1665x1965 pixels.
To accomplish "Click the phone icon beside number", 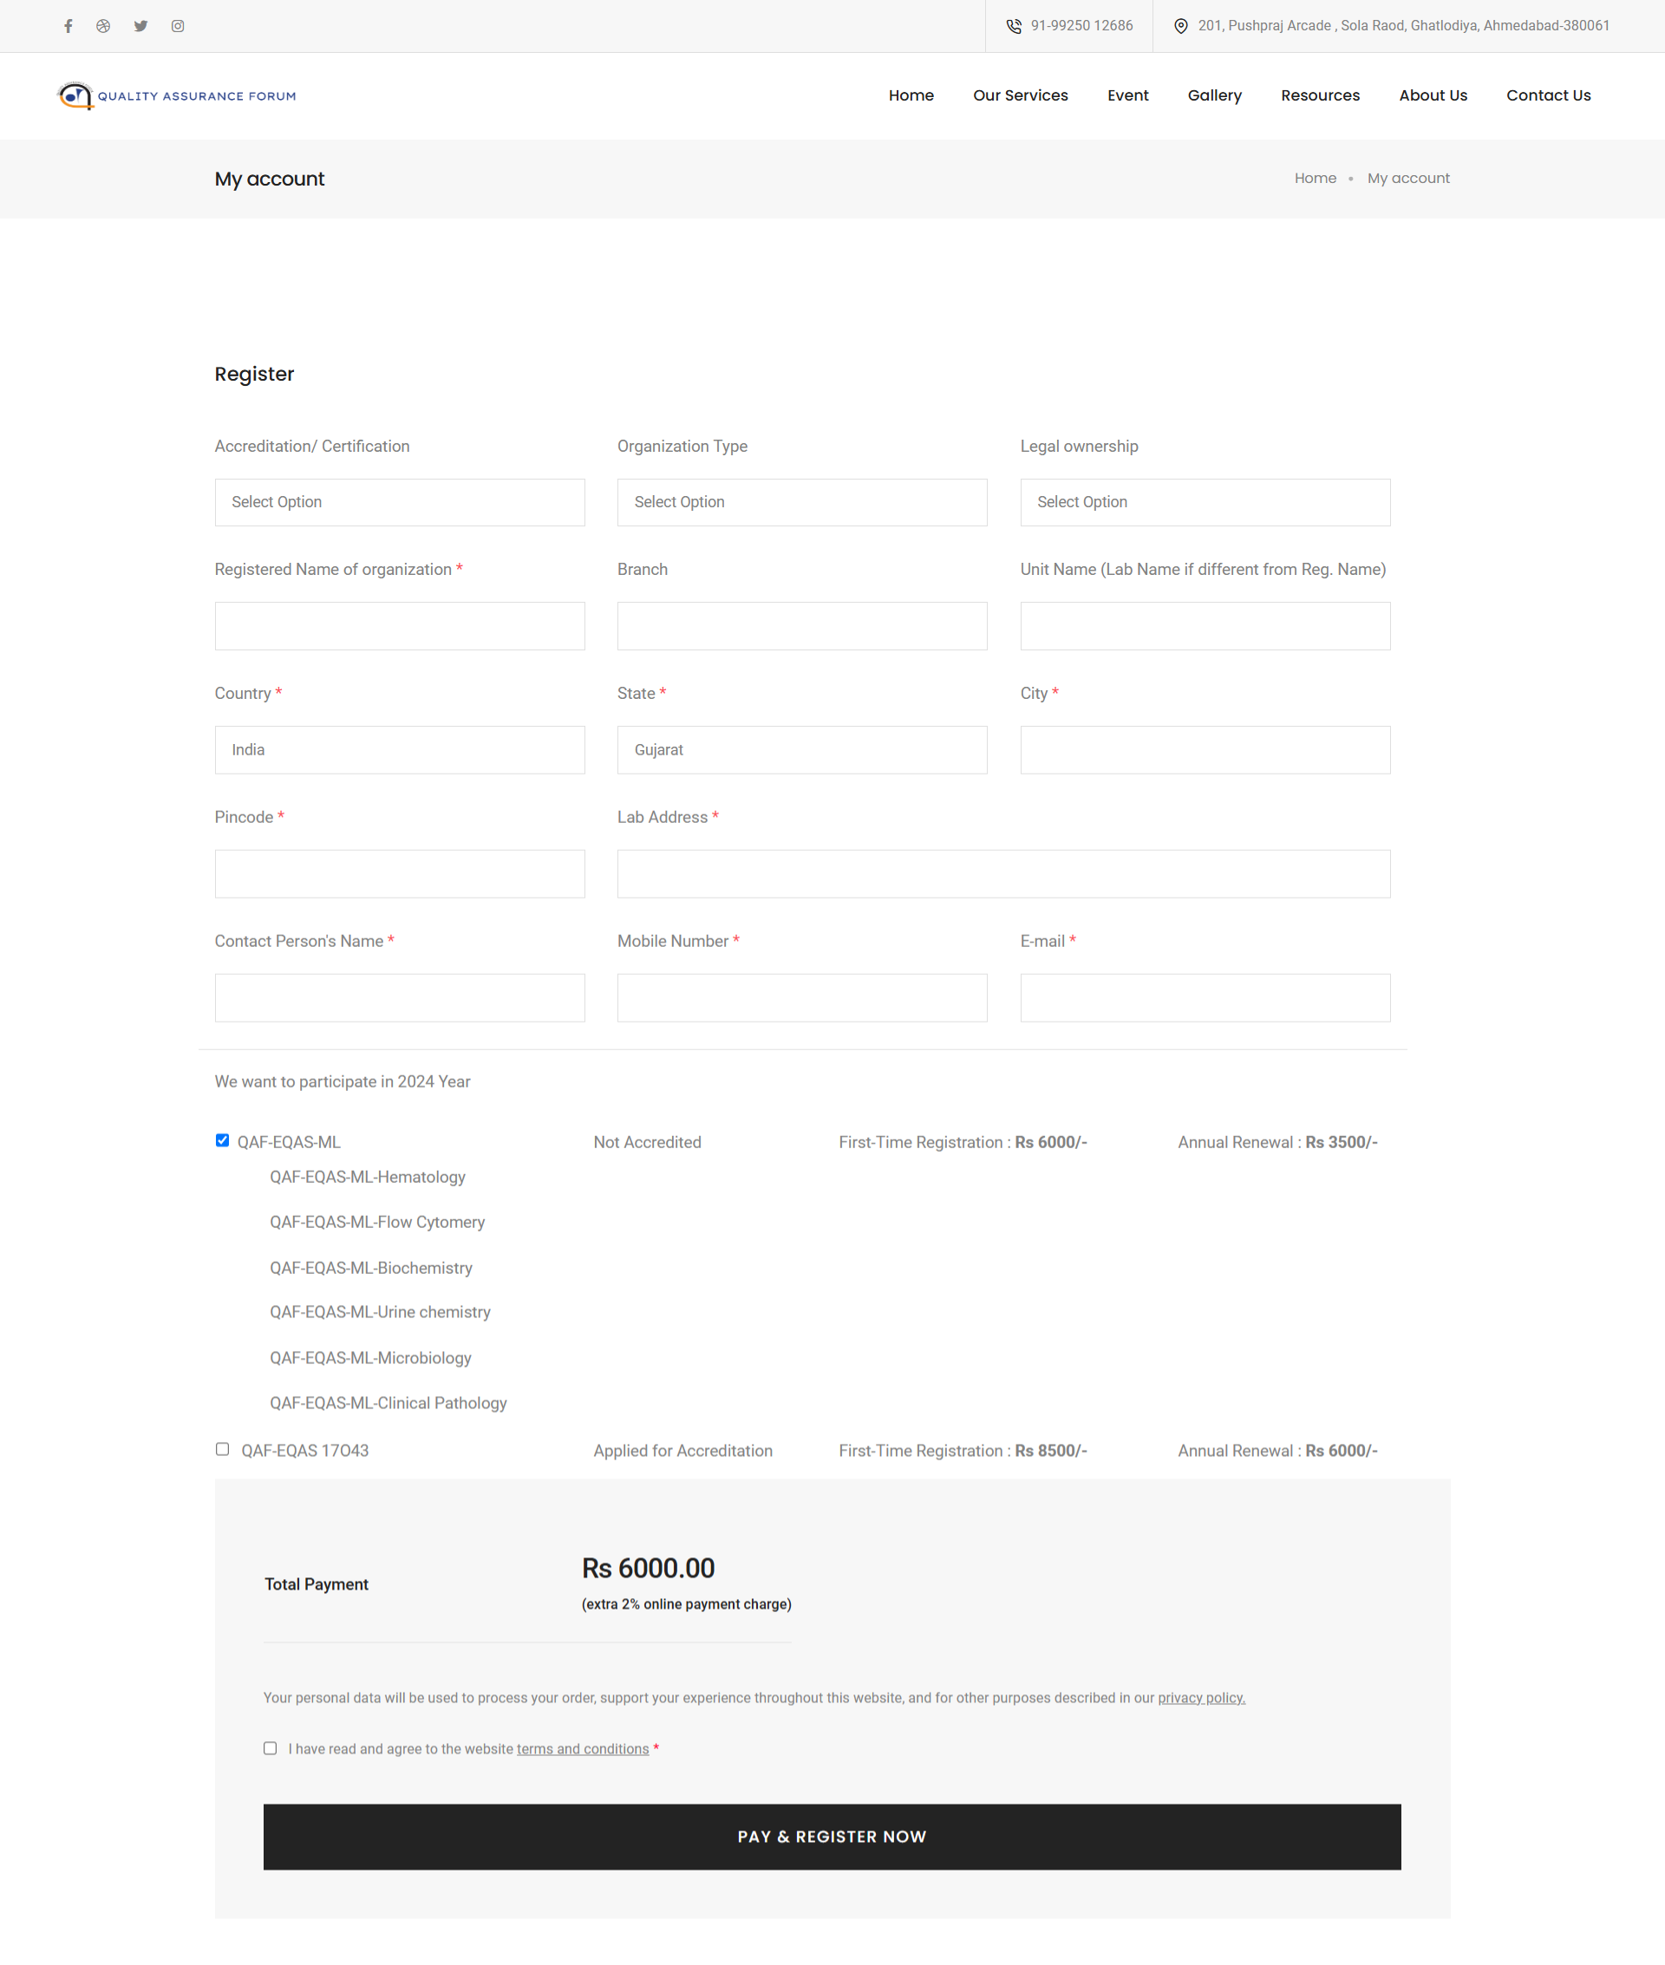I will (1014, 26).
